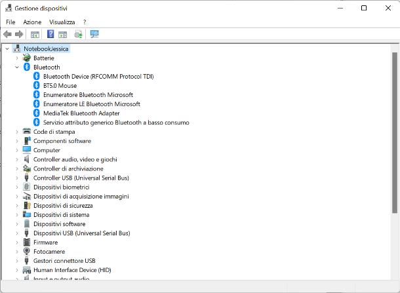Click the Controller audio speaker icon
Screen dimensions: 400x293
[26, 159]
